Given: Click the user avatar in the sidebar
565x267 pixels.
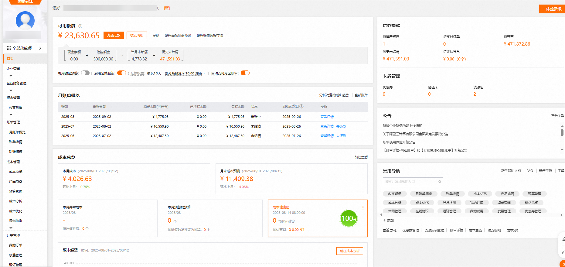Looking at the screenshot, I should tap(25, 21).
